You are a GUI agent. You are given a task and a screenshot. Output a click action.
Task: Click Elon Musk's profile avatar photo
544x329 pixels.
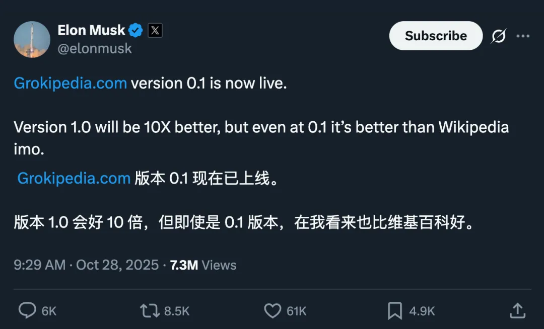(32, 39)
